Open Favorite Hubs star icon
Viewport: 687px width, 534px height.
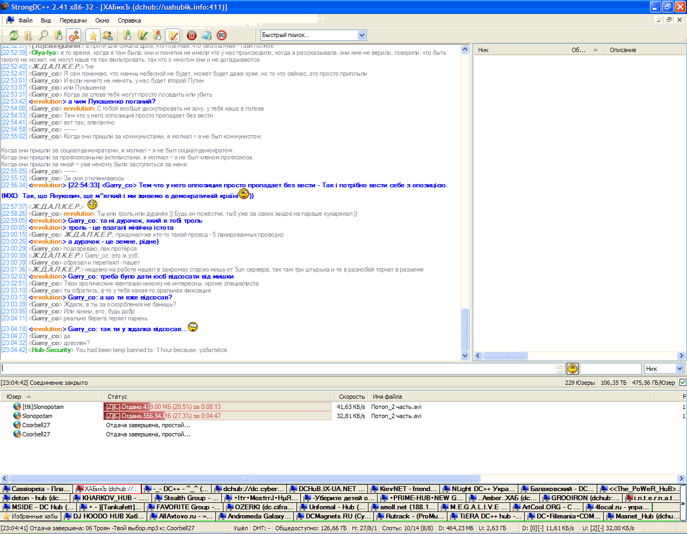click(93, 35)
